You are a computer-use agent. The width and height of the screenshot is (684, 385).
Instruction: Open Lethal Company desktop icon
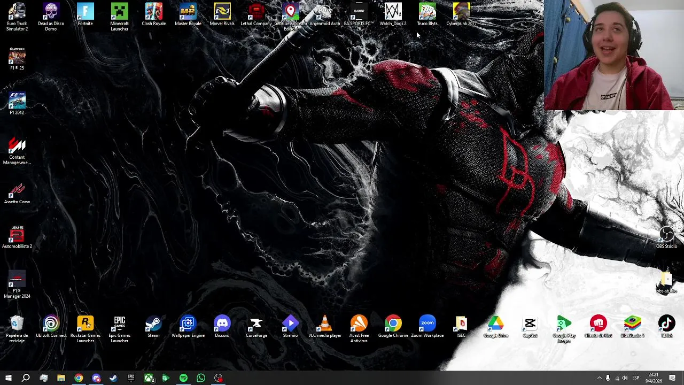[256, 15]
